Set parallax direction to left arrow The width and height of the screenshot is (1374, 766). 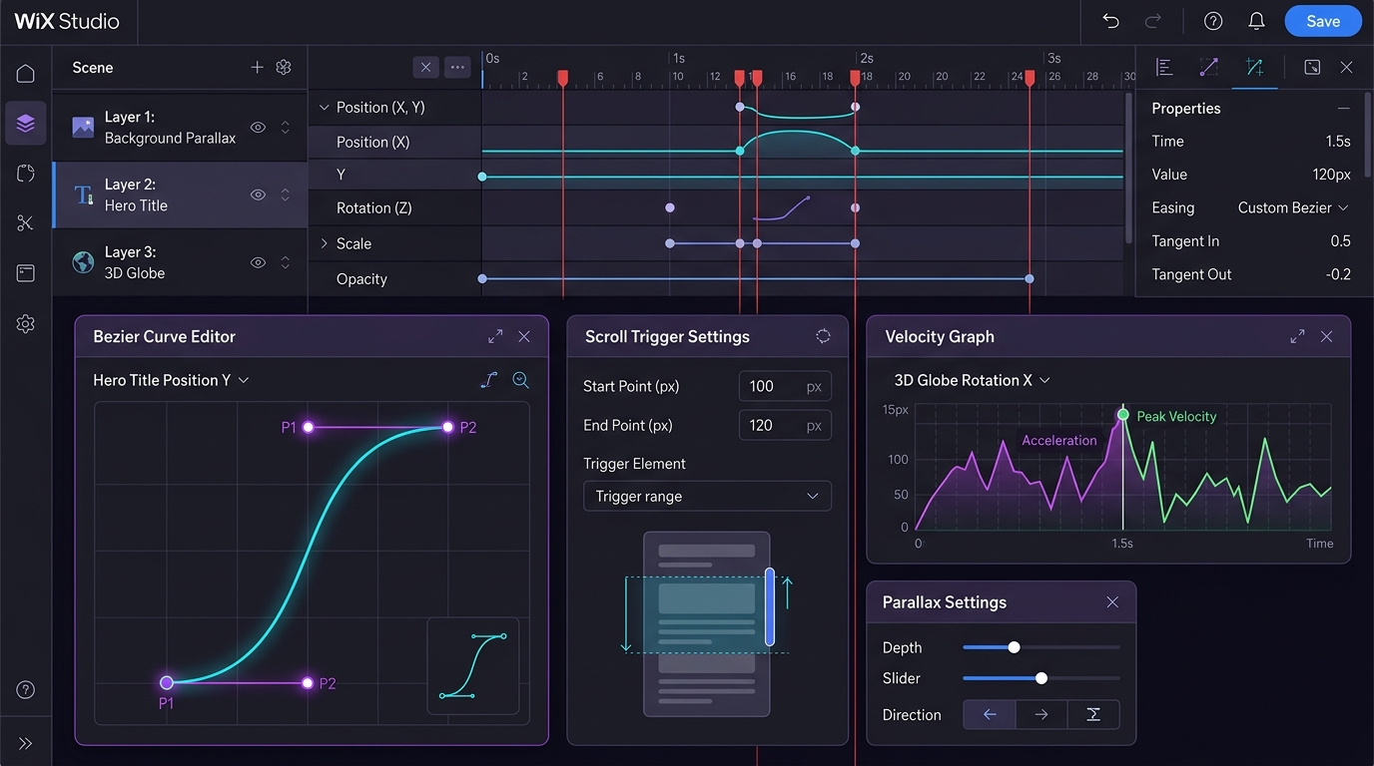[990, 714]
